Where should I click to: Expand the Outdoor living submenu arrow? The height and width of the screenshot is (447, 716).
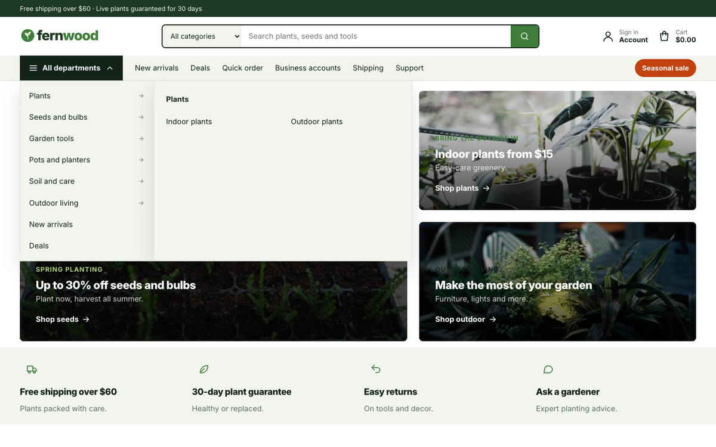point(141,203)
